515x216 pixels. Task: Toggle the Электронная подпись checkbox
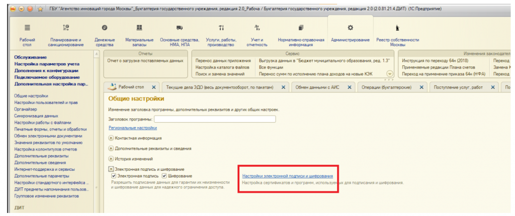pyautogui.click(x=114, y=176)
